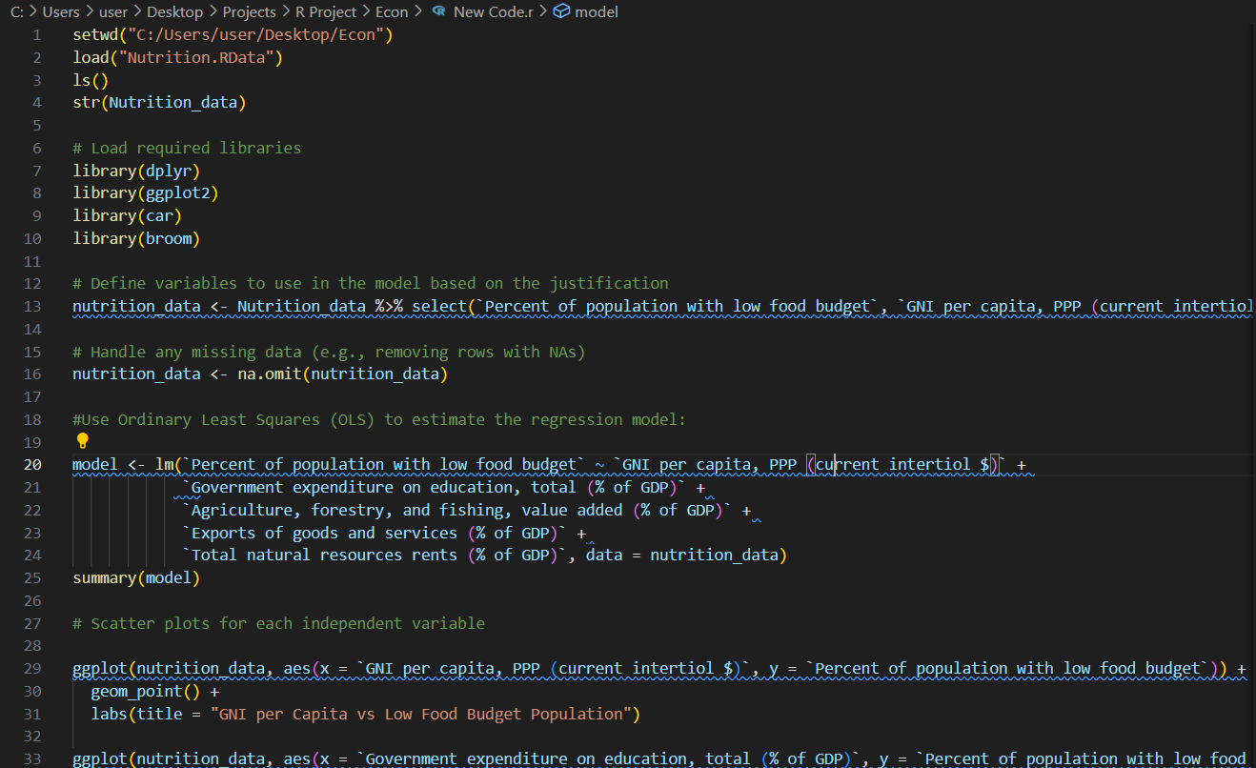
Task: Select line number 20 in gutter
Action: pos(32,465)
